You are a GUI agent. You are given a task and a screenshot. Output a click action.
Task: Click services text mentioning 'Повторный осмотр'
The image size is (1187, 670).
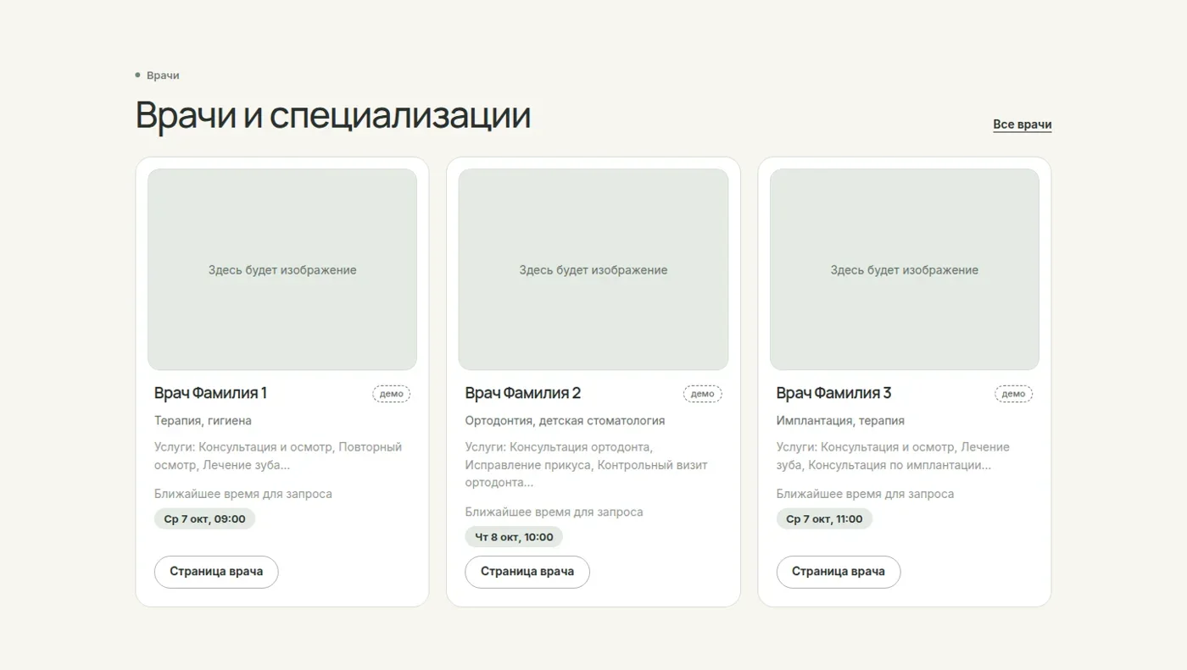tap(278, 456)
